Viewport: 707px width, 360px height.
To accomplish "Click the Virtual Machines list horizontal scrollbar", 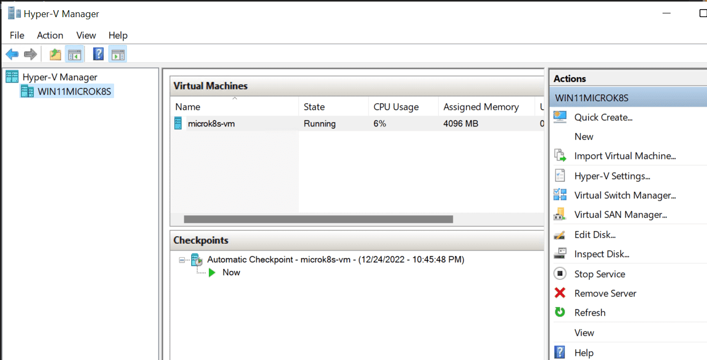I will (x=318, y=219).
